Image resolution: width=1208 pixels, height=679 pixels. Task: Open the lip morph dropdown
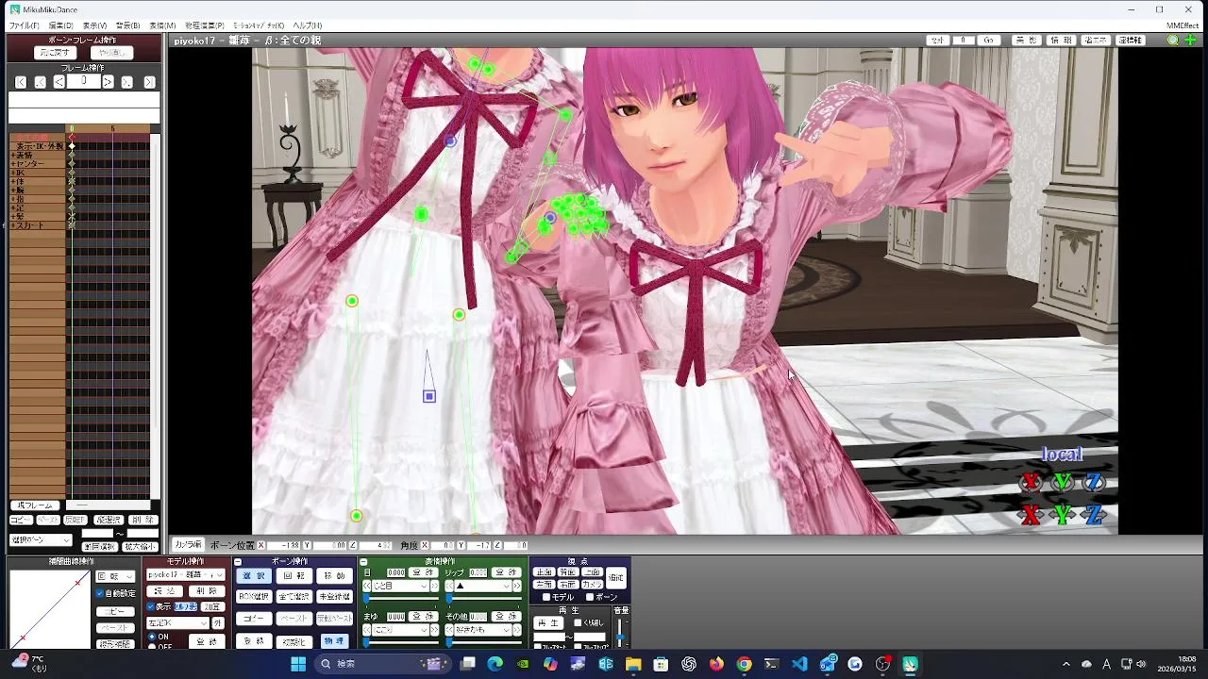[x=481, y=586]
